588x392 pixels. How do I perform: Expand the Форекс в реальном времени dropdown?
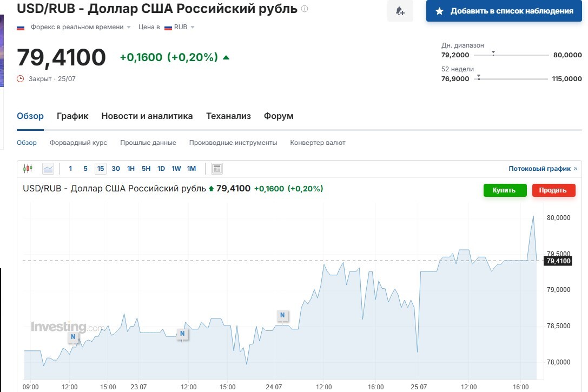129,27
